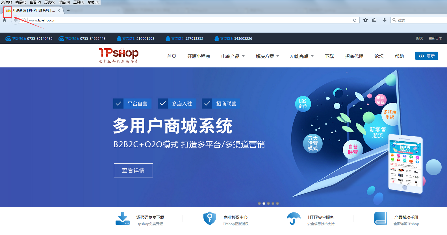Image resolution: width=447 pixels, height=235 pixels.
Task: Click the 多店入驻 checkmark box
Action: [163, 104]
